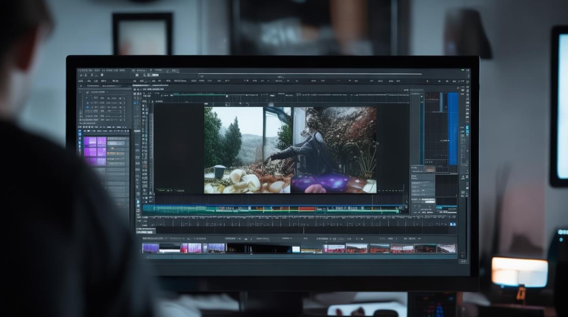This screenshot has width=568, height=317.
Task: Select the rightmost thumbnail in the filmstrip
Action: (x=446, y=248)
